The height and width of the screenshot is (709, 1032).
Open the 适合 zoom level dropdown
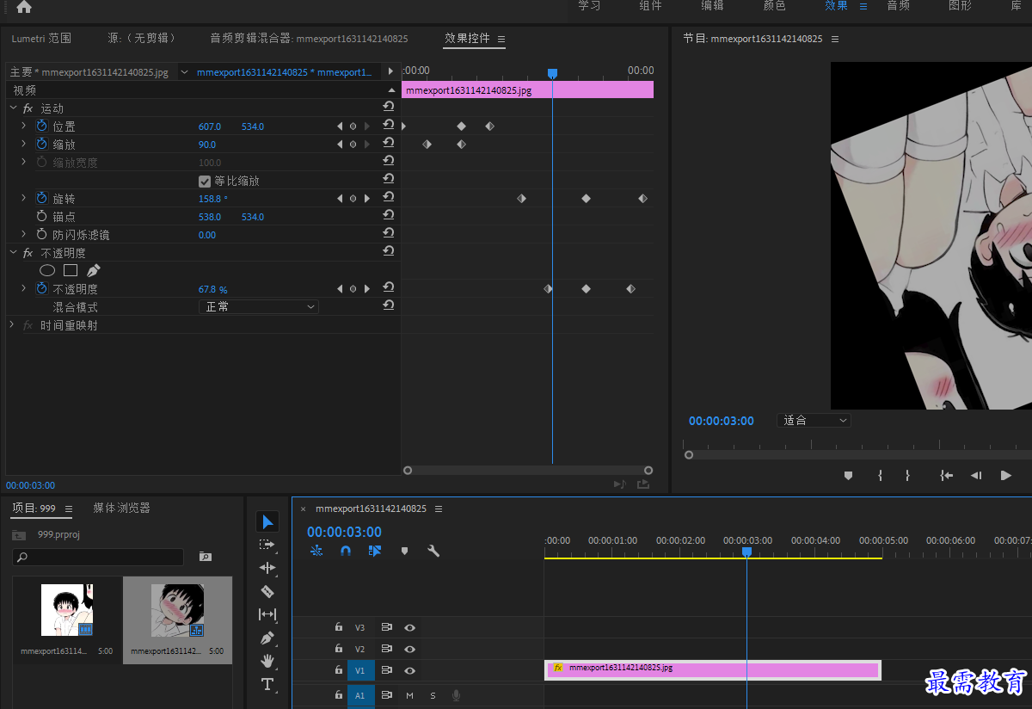(814, 421)
